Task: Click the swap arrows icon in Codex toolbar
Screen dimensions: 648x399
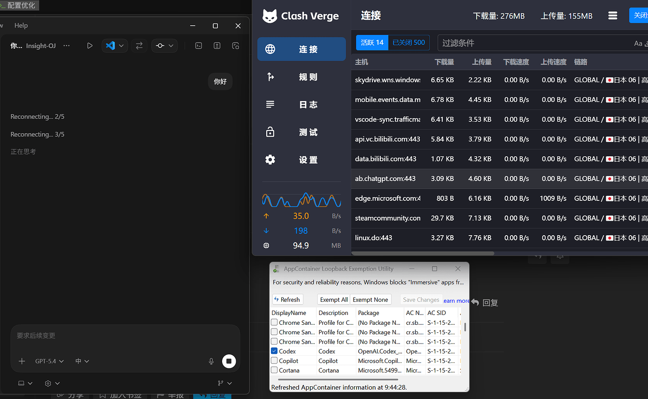Action: [x=139, y=46]
